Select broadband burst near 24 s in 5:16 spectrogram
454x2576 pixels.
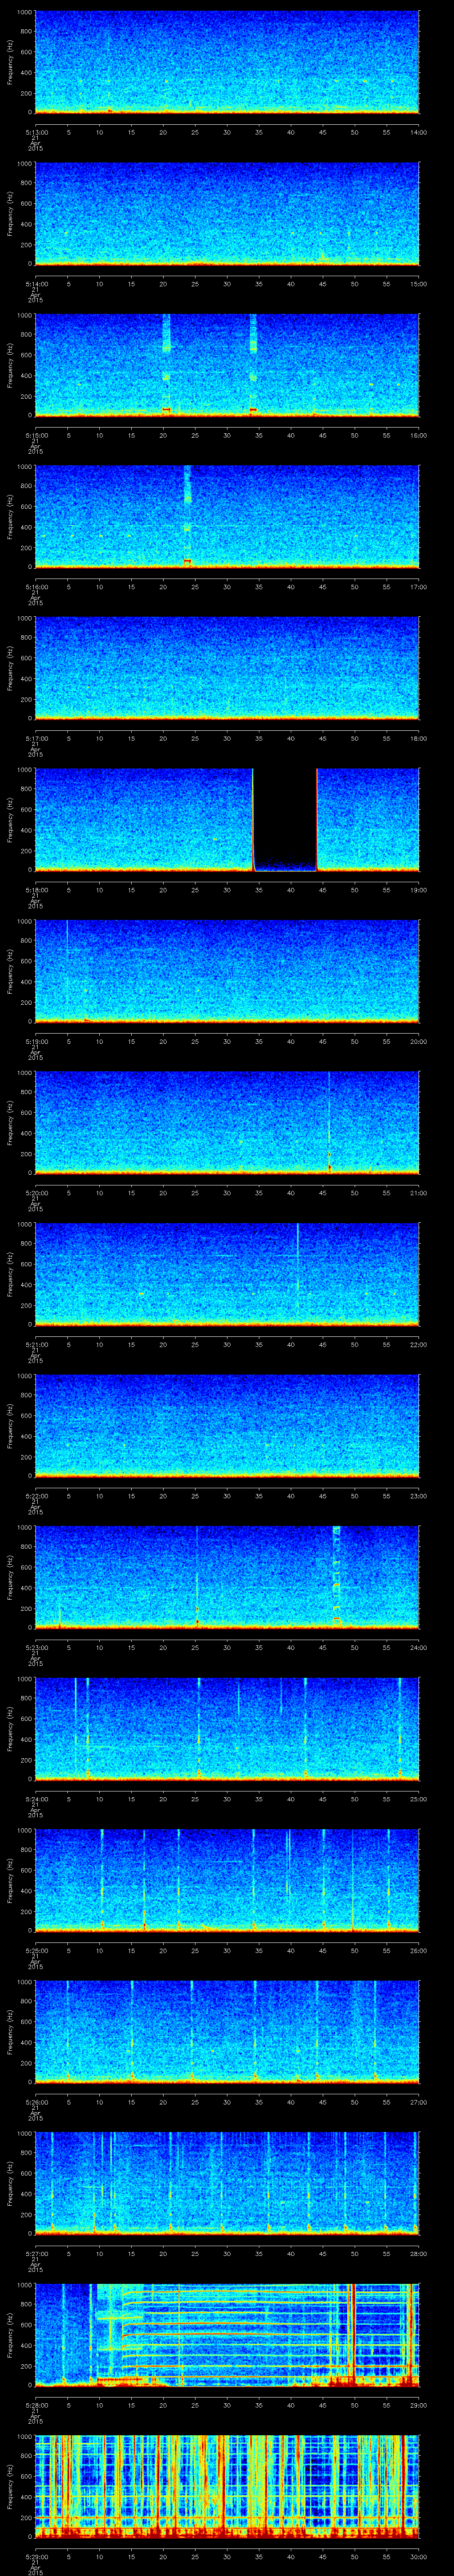click(187, 516)
